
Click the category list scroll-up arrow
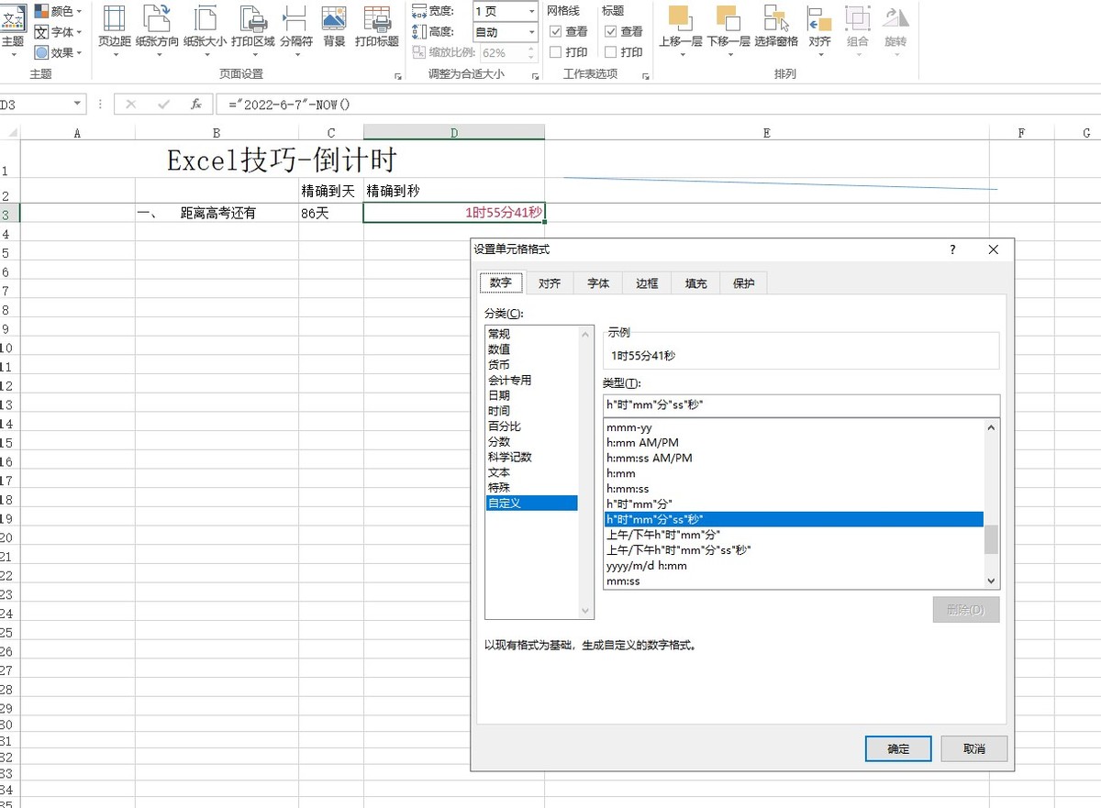586,335
